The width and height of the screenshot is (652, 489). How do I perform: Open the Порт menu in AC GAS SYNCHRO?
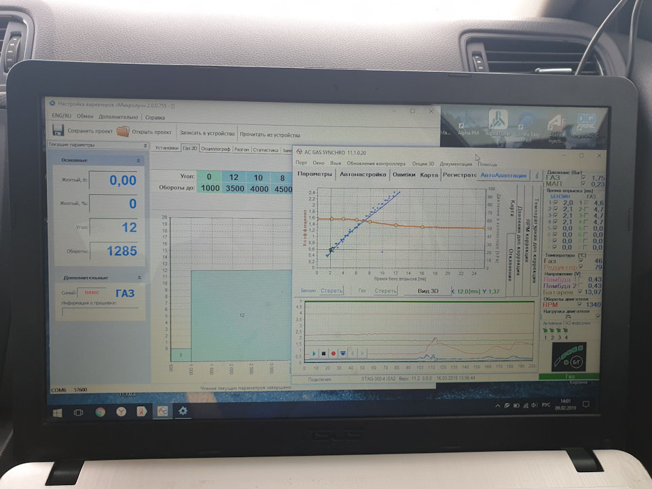301,163
